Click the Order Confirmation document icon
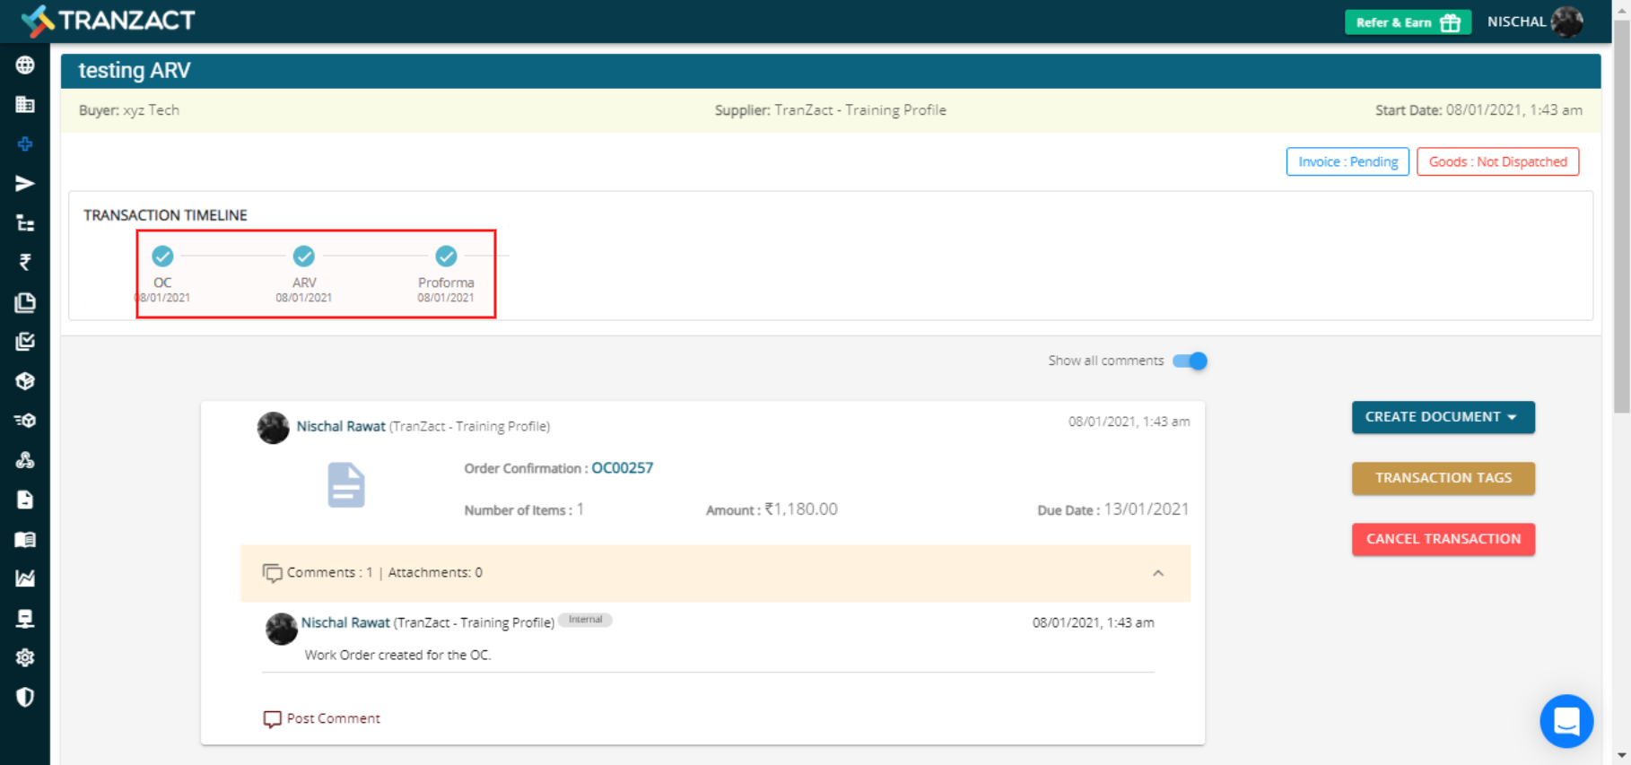 tap(346, 485)
